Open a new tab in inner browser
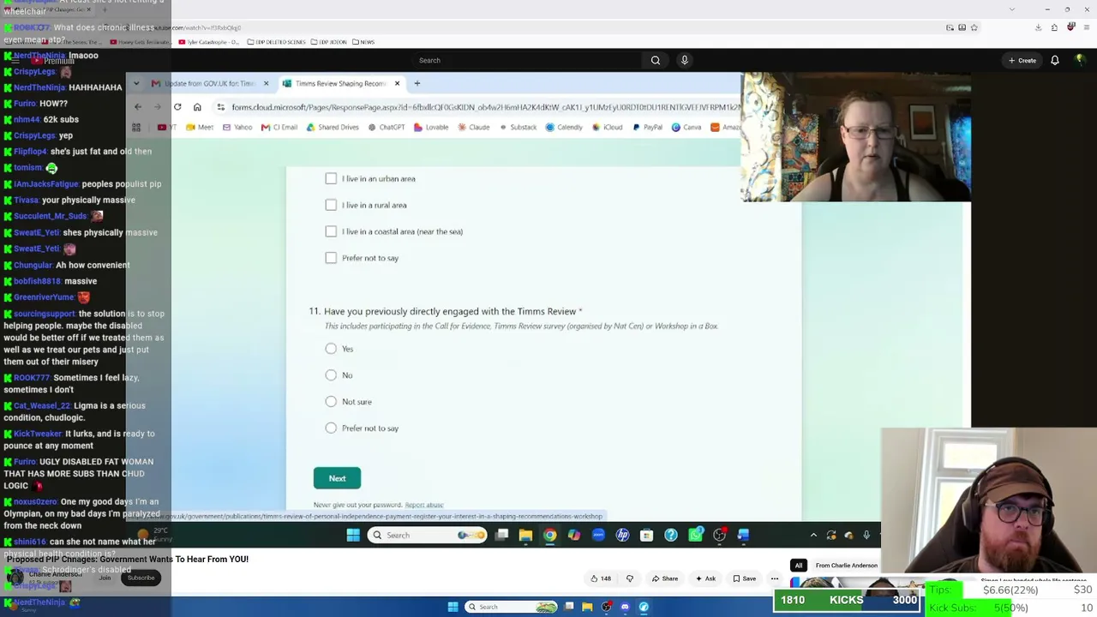Viewport: 1097px width, 617px height. tap(417, 83)
